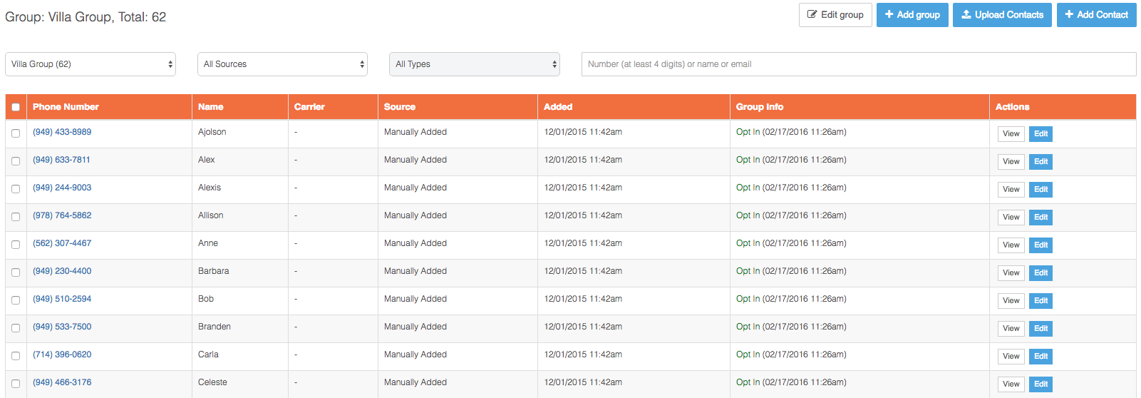Open the All Types filter dropdown

[474, 64]
